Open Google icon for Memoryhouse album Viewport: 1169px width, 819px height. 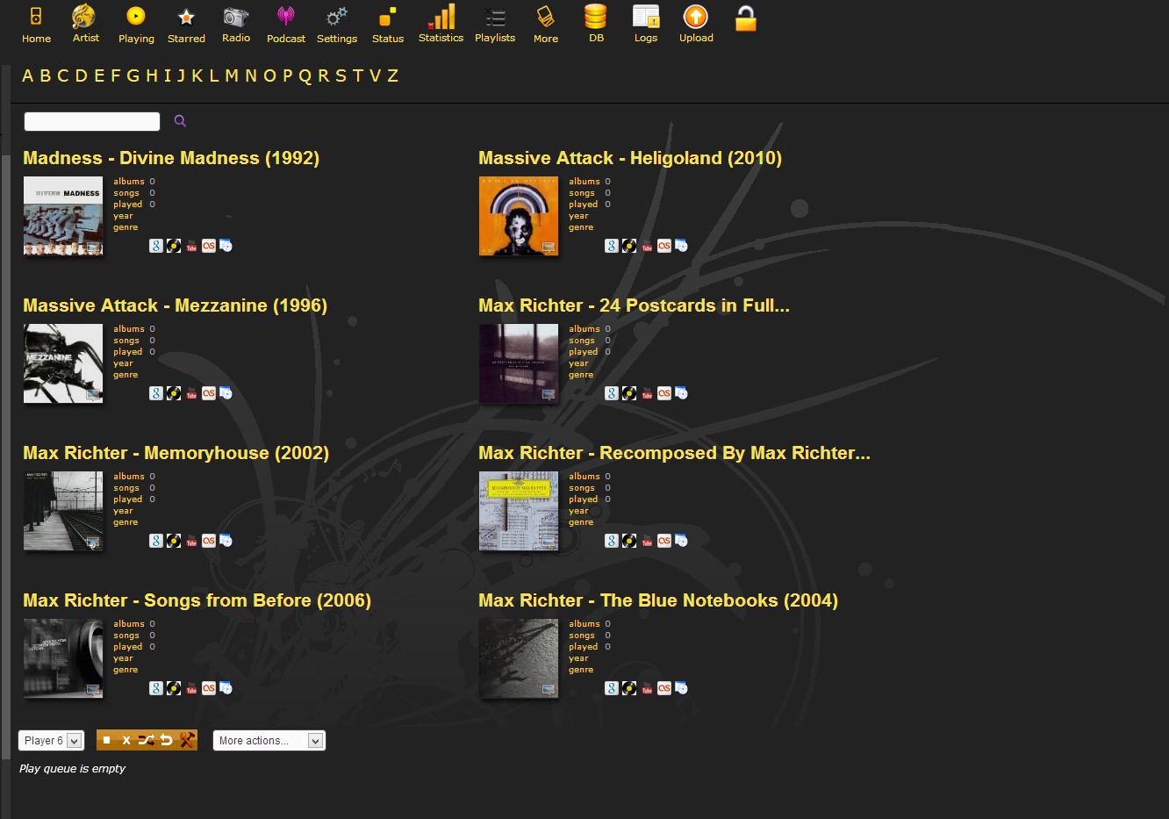[156, 541]
